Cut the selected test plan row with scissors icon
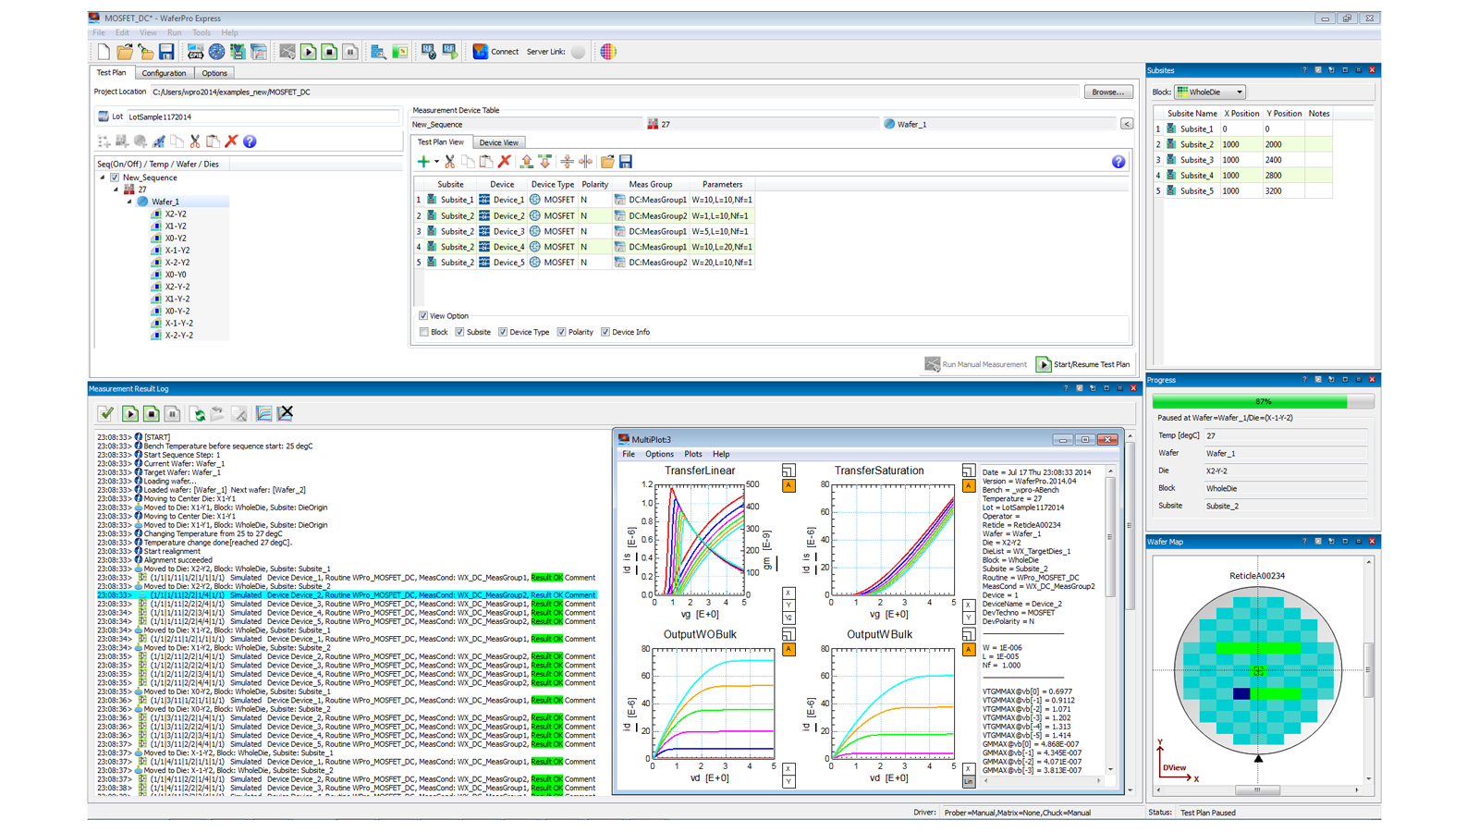This screenshot has width=1479, height=832. point(449,161)
